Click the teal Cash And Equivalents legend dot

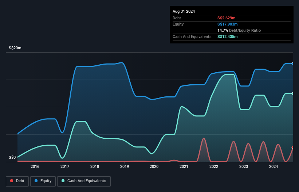coord(63,181)
